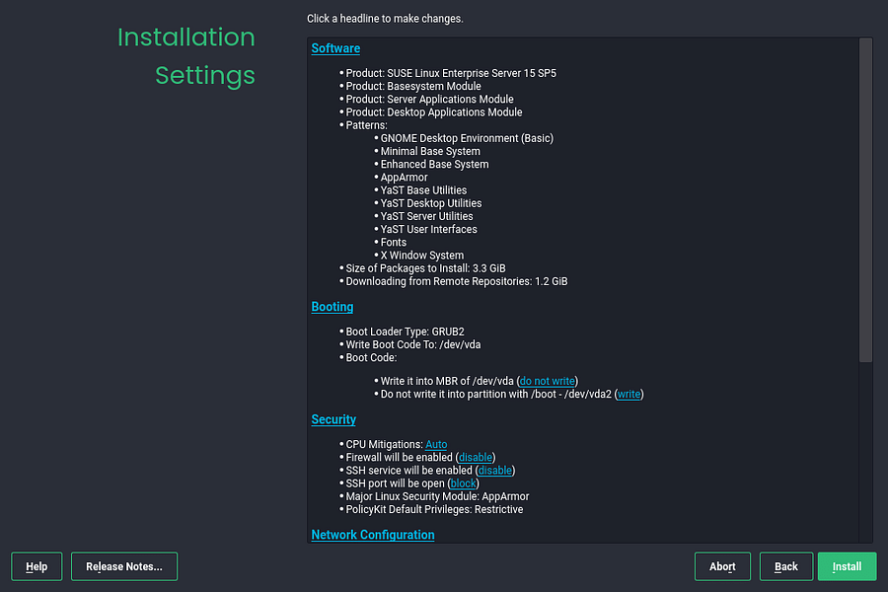The width and height of the screenshot is (888, 592).
Task: Click 'write' for the /boot partition code
Action: 629,394
